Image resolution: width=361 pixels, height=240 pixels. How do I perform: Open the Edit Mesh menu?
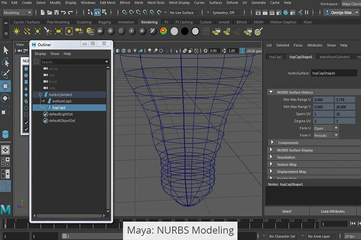tap(108, 3)
